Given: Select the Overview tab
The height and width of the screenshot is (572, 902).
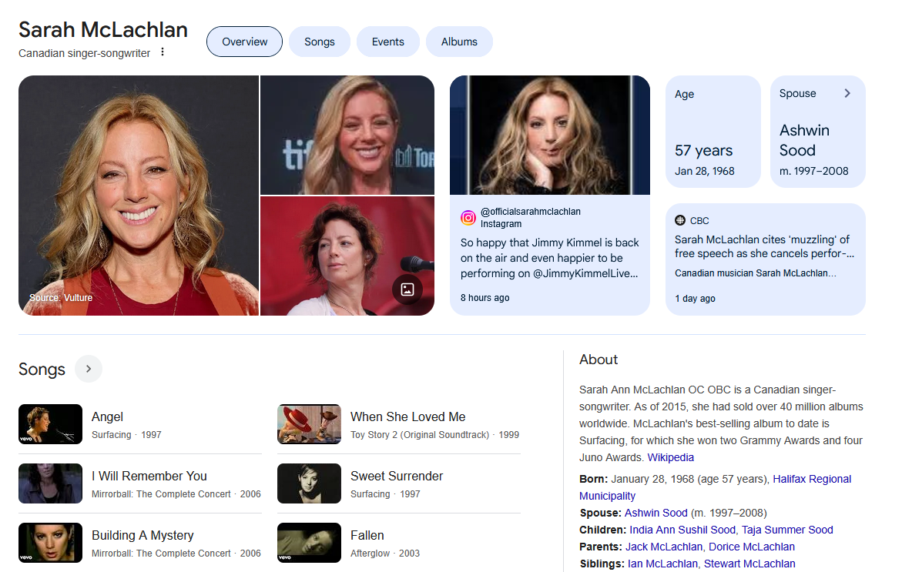Looking at the screenshot, I should 244,42.
